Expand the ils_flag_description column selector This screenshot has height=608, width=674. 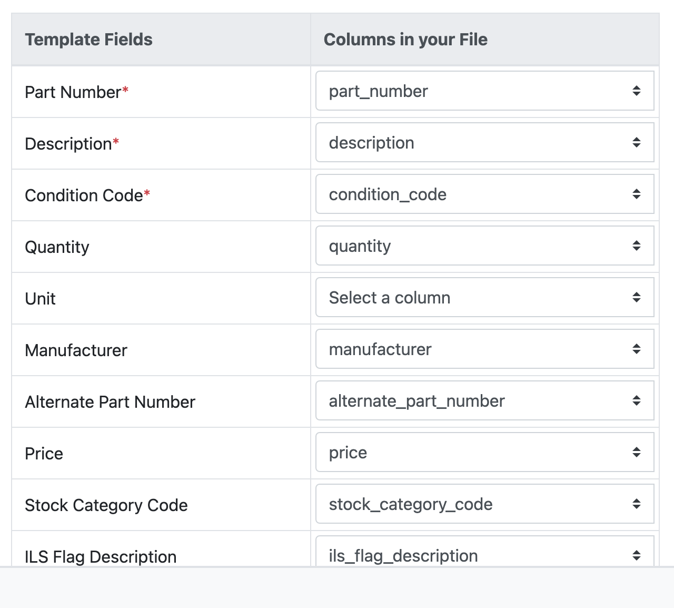click(x=484, y=553)
